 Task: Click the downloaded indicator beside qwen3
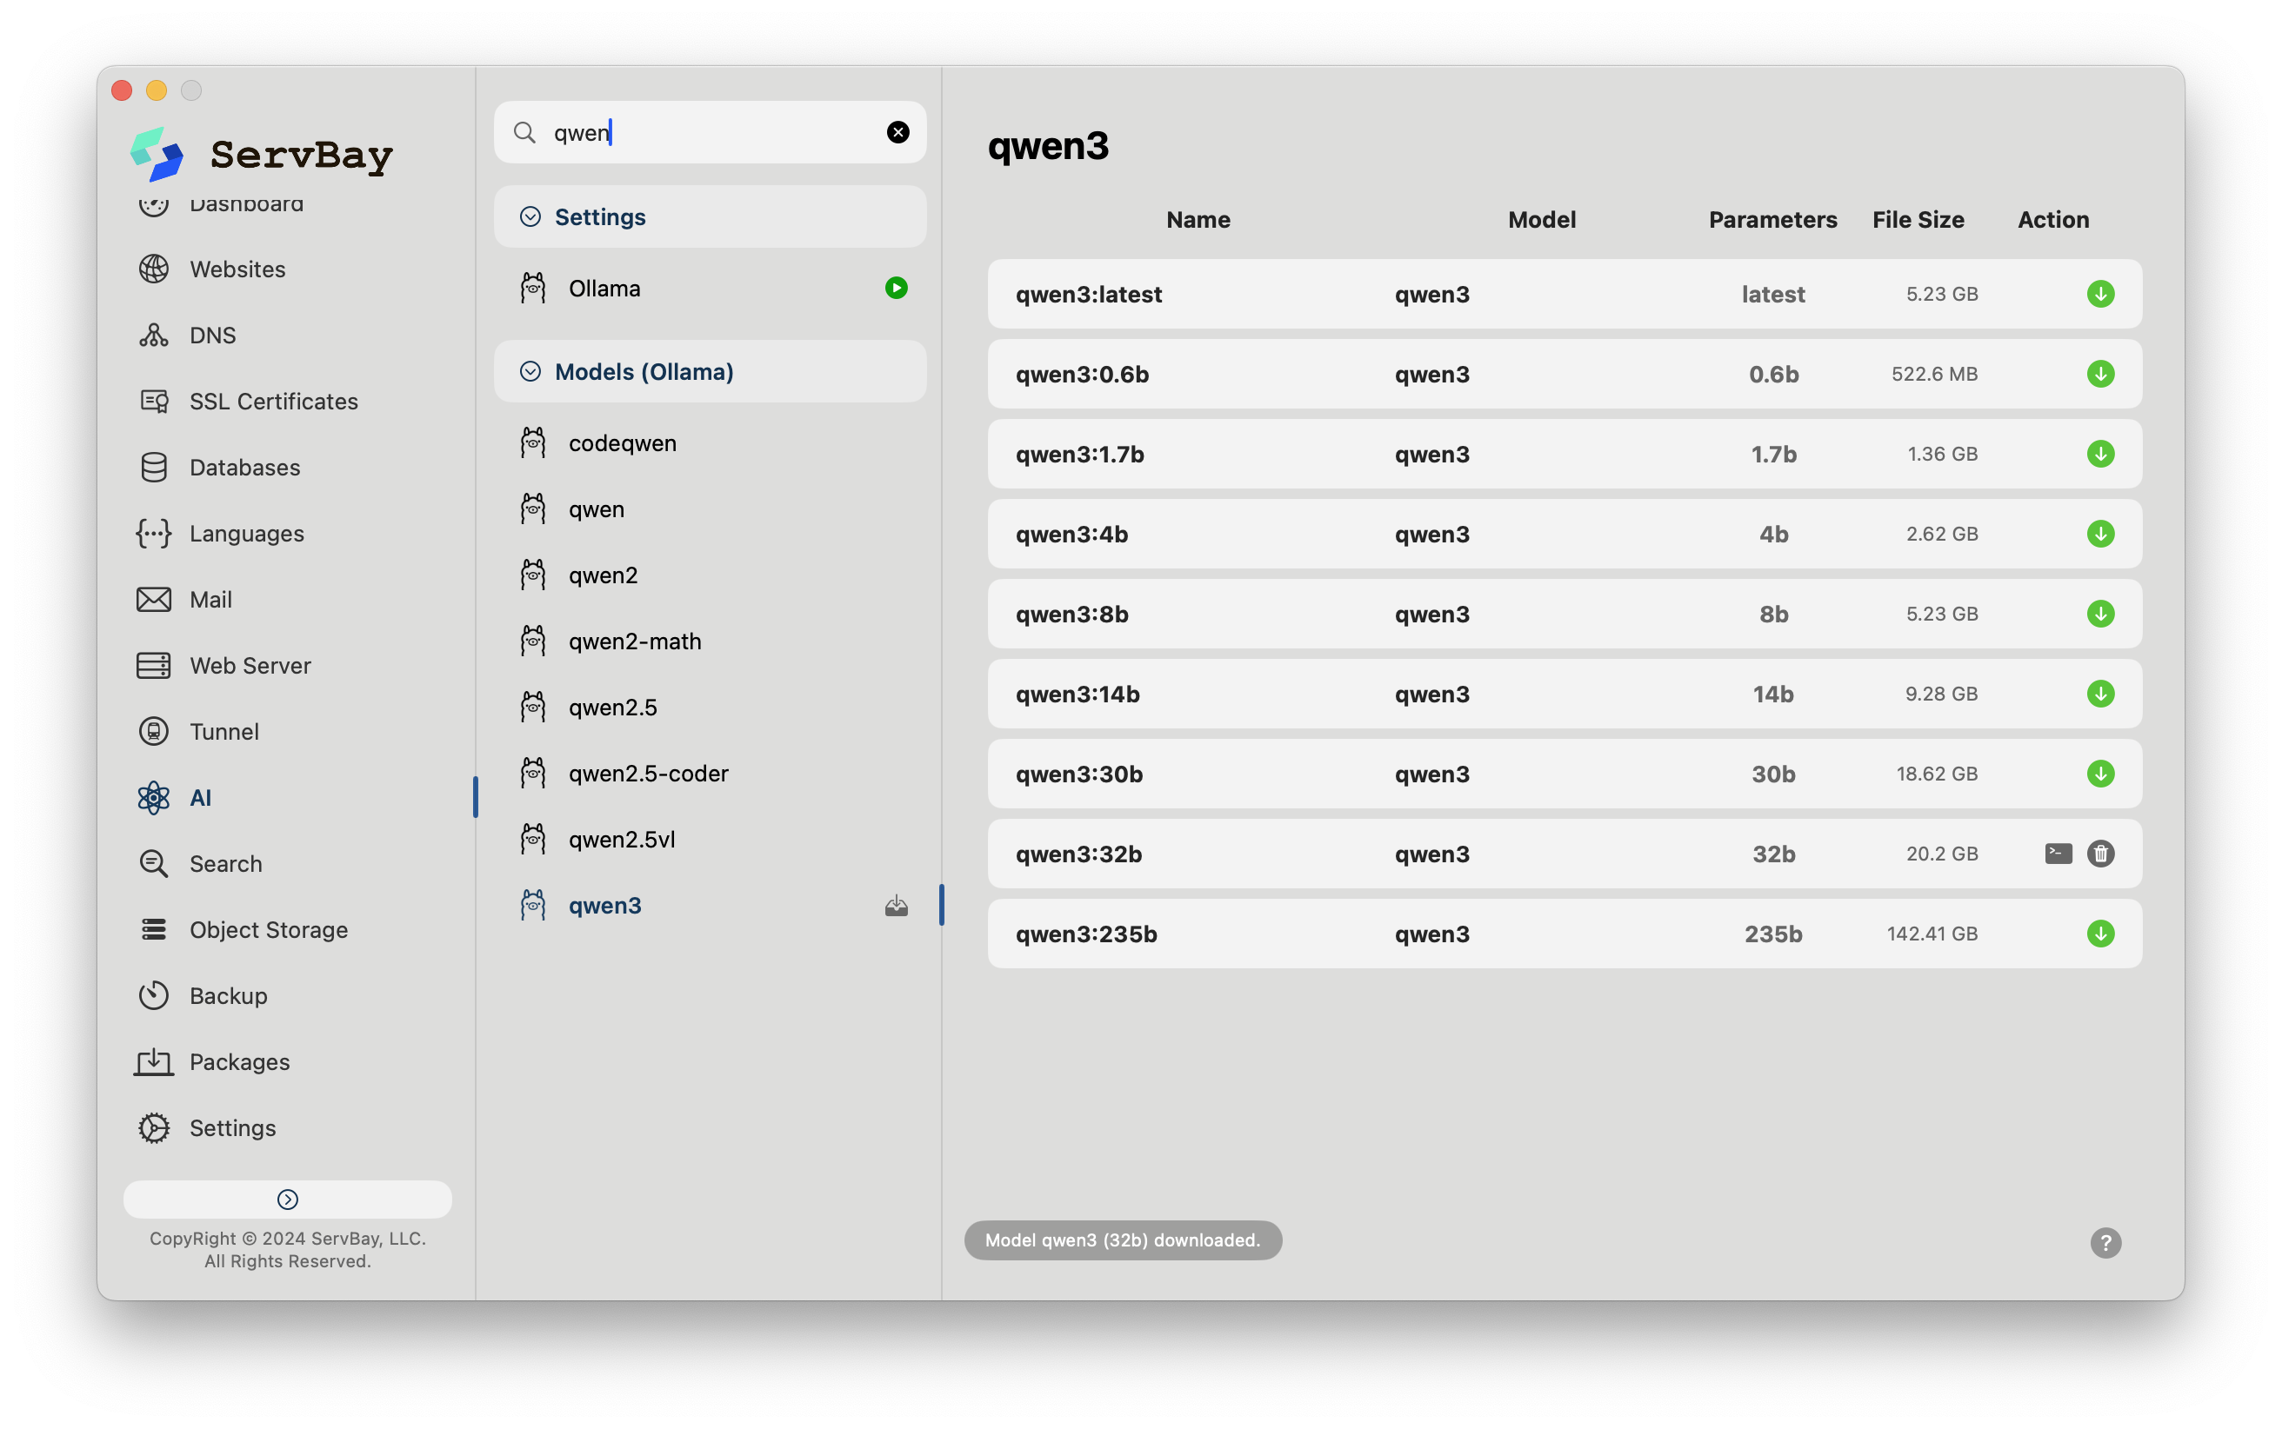(895, 907)
